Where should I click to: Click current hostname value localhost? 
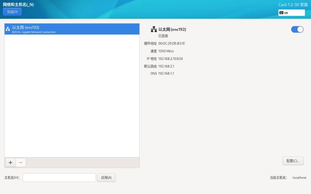pyautogui.click(x=299, y=178)
